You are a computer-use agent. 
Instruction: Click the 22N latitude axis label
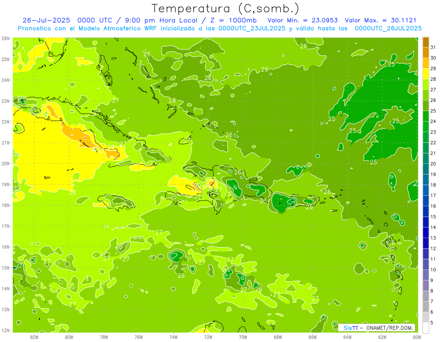pos(5,122)
